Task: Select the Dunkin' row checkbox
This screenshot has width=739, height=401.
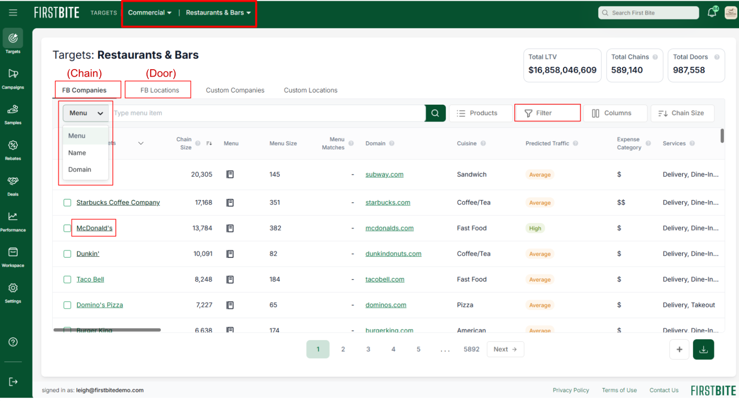Action: [x=67, y=254]
